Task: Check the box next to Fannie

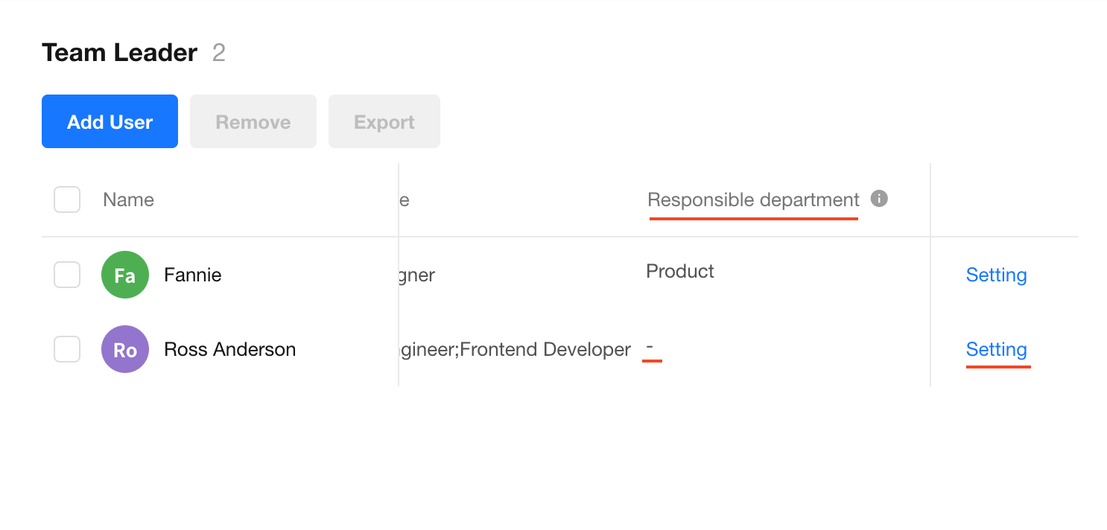Action: pyautogui.click(x=67, y=275)
